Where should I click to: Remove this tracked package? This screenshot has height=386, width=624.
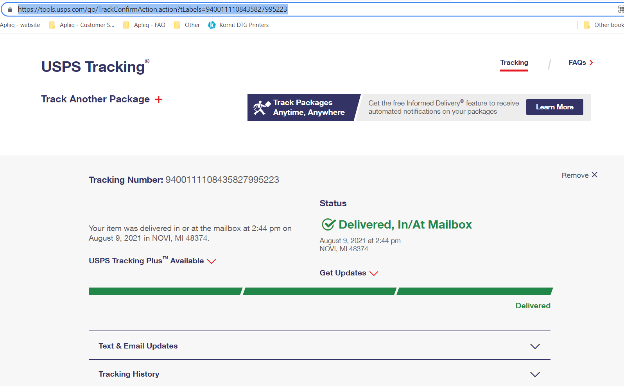pyautogui.click(x=579, y=175)
